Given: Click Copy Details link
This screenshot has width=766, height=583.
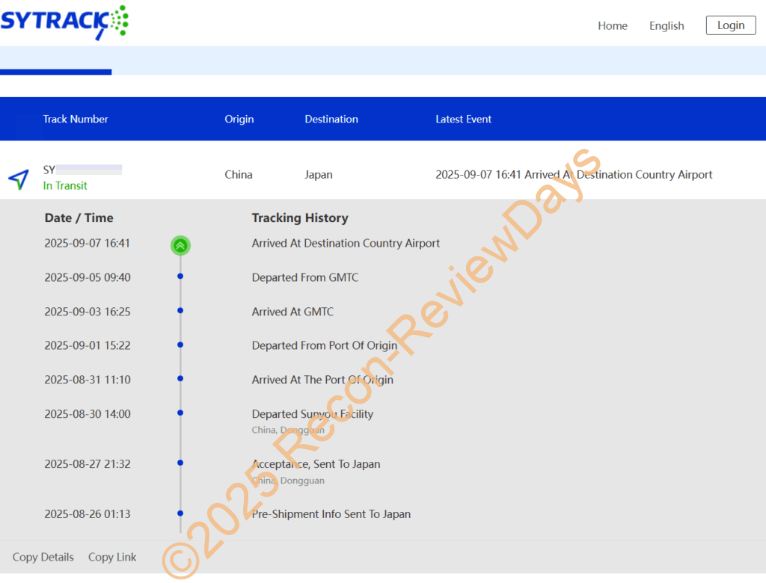Looking at the screenshot, I should (x=43, y=557).
